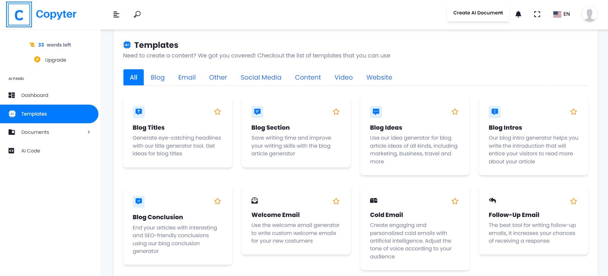Open the user profile avatar menu
608x276 pixels.
point(590,14)
